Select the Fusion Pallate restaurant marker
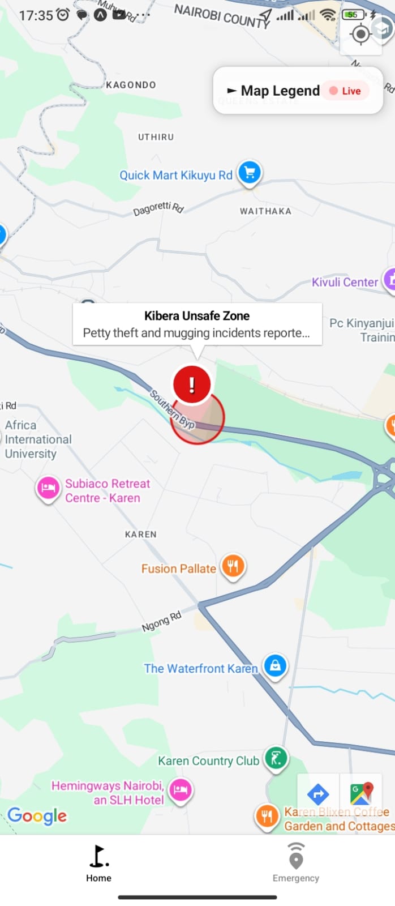This screenshot has height=906, width=395. tap(233, 566)
